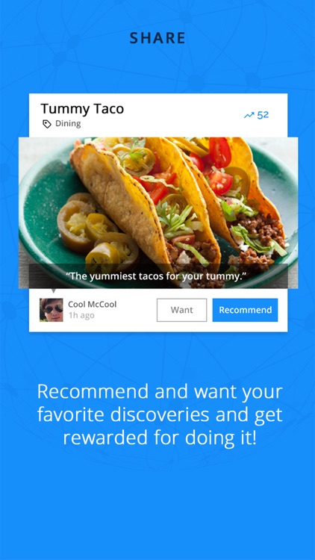This screenshot has height=560, width=315.
Task: Click the trending arrow icon
Action: (x=249, y=115)
